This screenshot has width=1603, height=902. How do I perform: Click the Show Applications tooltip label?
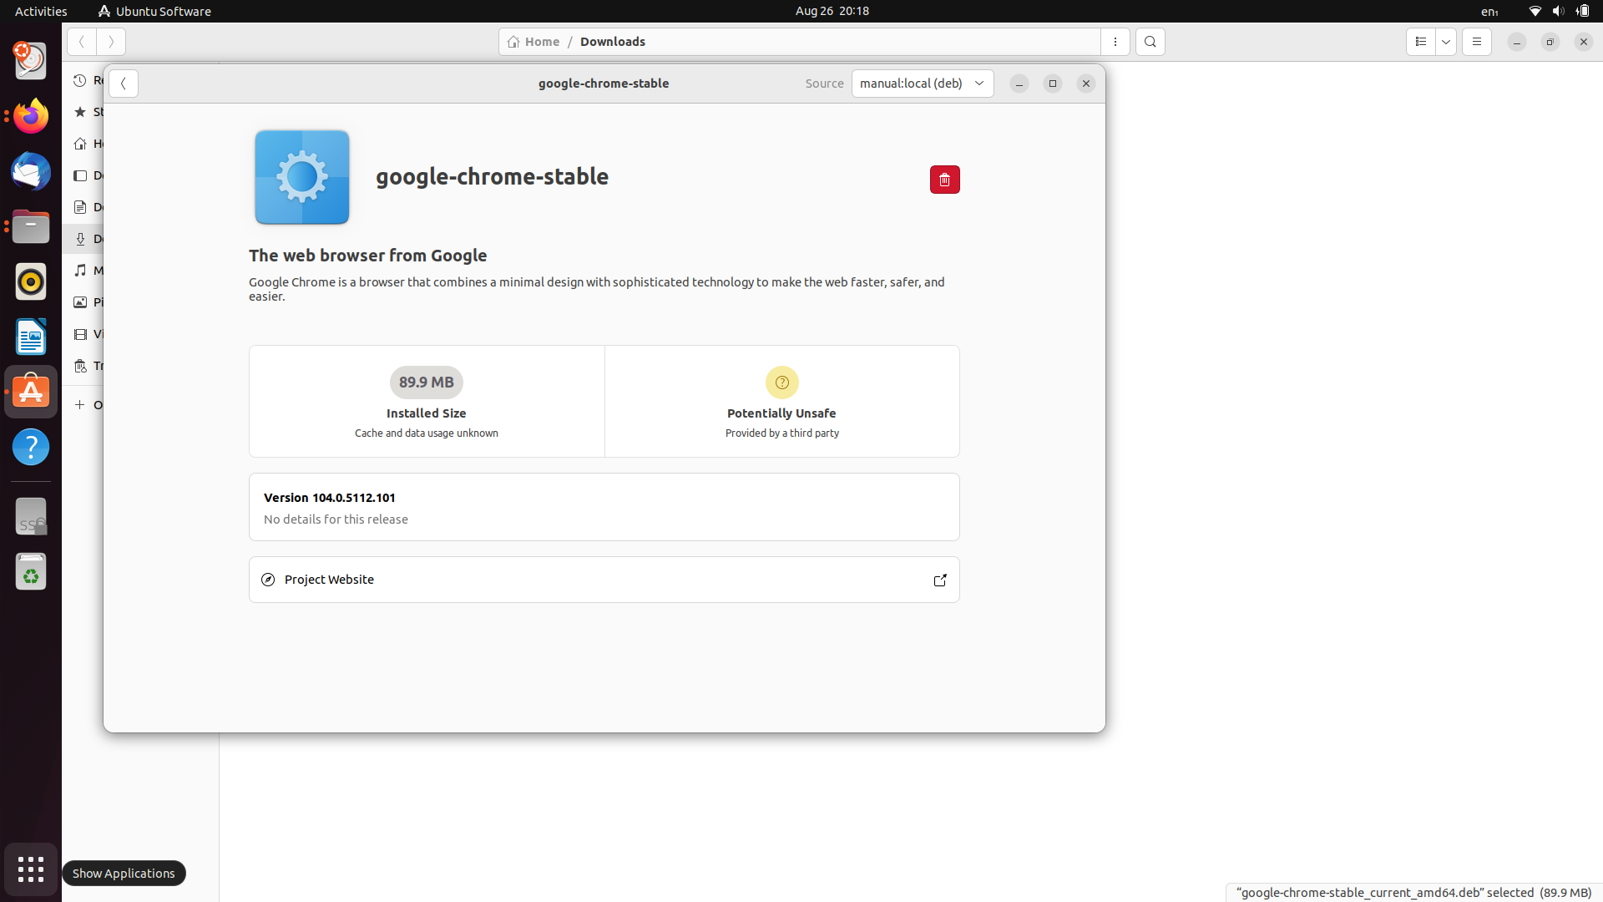pos(124,874)
